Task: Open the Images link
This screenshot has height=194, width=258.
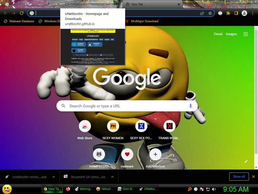Action: pyautogui.click(x=231, y=34)
